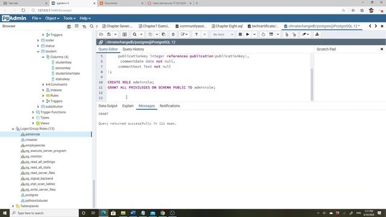The height and width of the screenshot is (217, 386).
Task: Open copy options dropdown arrow
Action: pos(157,34)
